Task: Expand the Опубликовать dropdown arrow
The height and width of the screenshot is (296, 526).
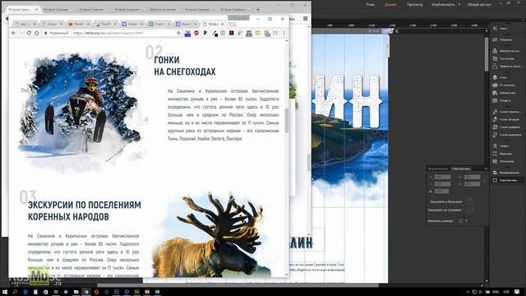Action: pyautogui.click(x=459, y=5)
